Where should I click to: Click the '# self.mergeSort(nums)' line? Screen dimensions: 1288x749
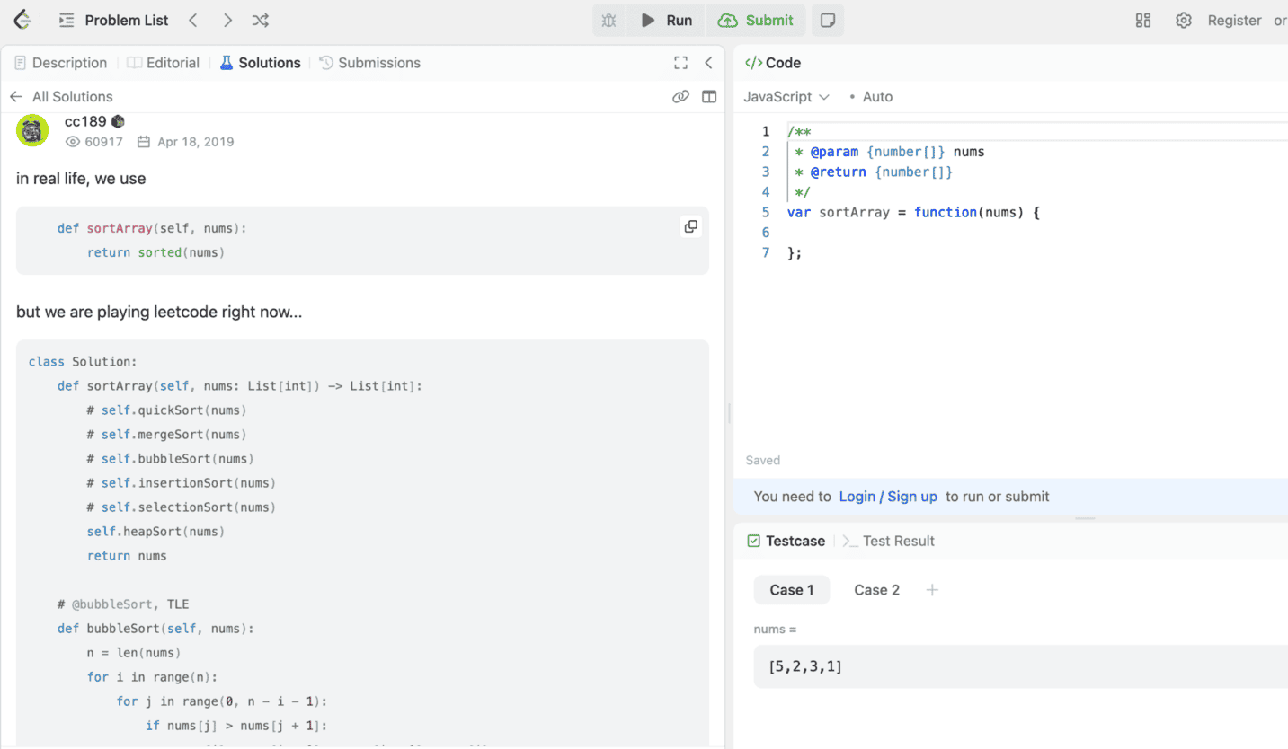[x=167, y=435]
